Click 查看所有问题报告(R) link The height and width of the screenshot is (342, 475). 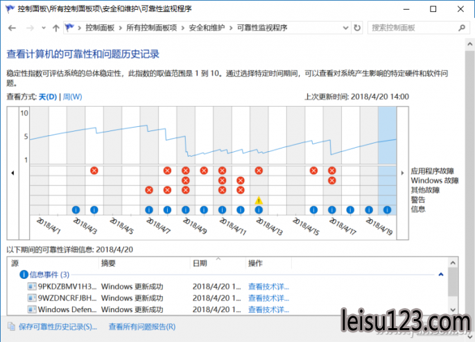[x=142, y=327]
